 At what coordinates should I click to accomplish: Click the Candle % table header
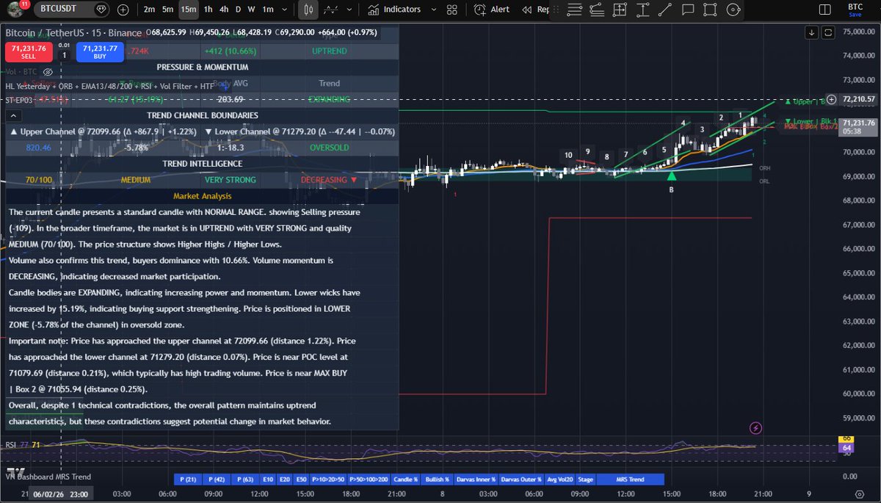[x=406, y=480]
